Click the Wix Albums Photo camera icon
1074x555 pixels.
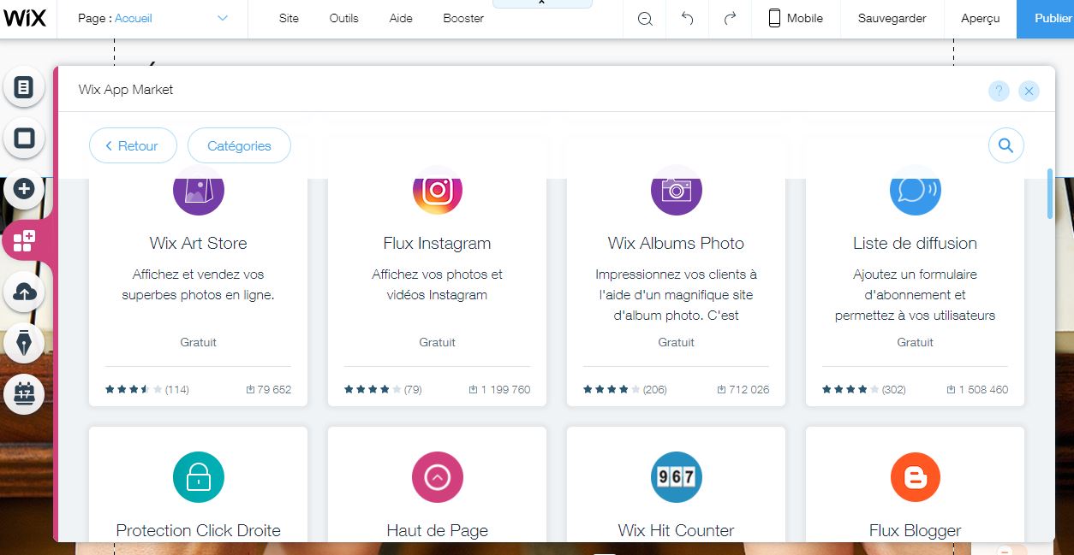click(677, 190)
